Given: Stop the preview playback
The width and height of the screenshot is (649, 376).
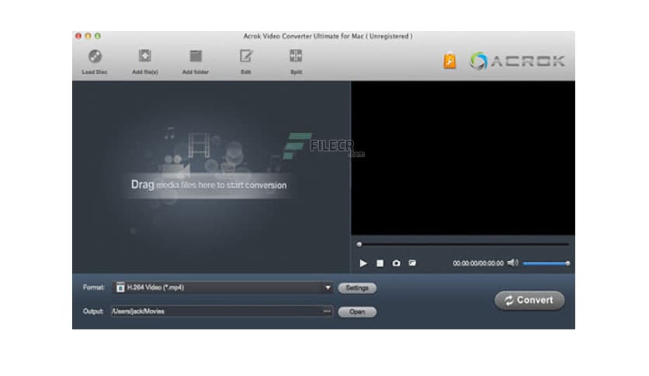Looking at the screenshot, I should [380, 263].
